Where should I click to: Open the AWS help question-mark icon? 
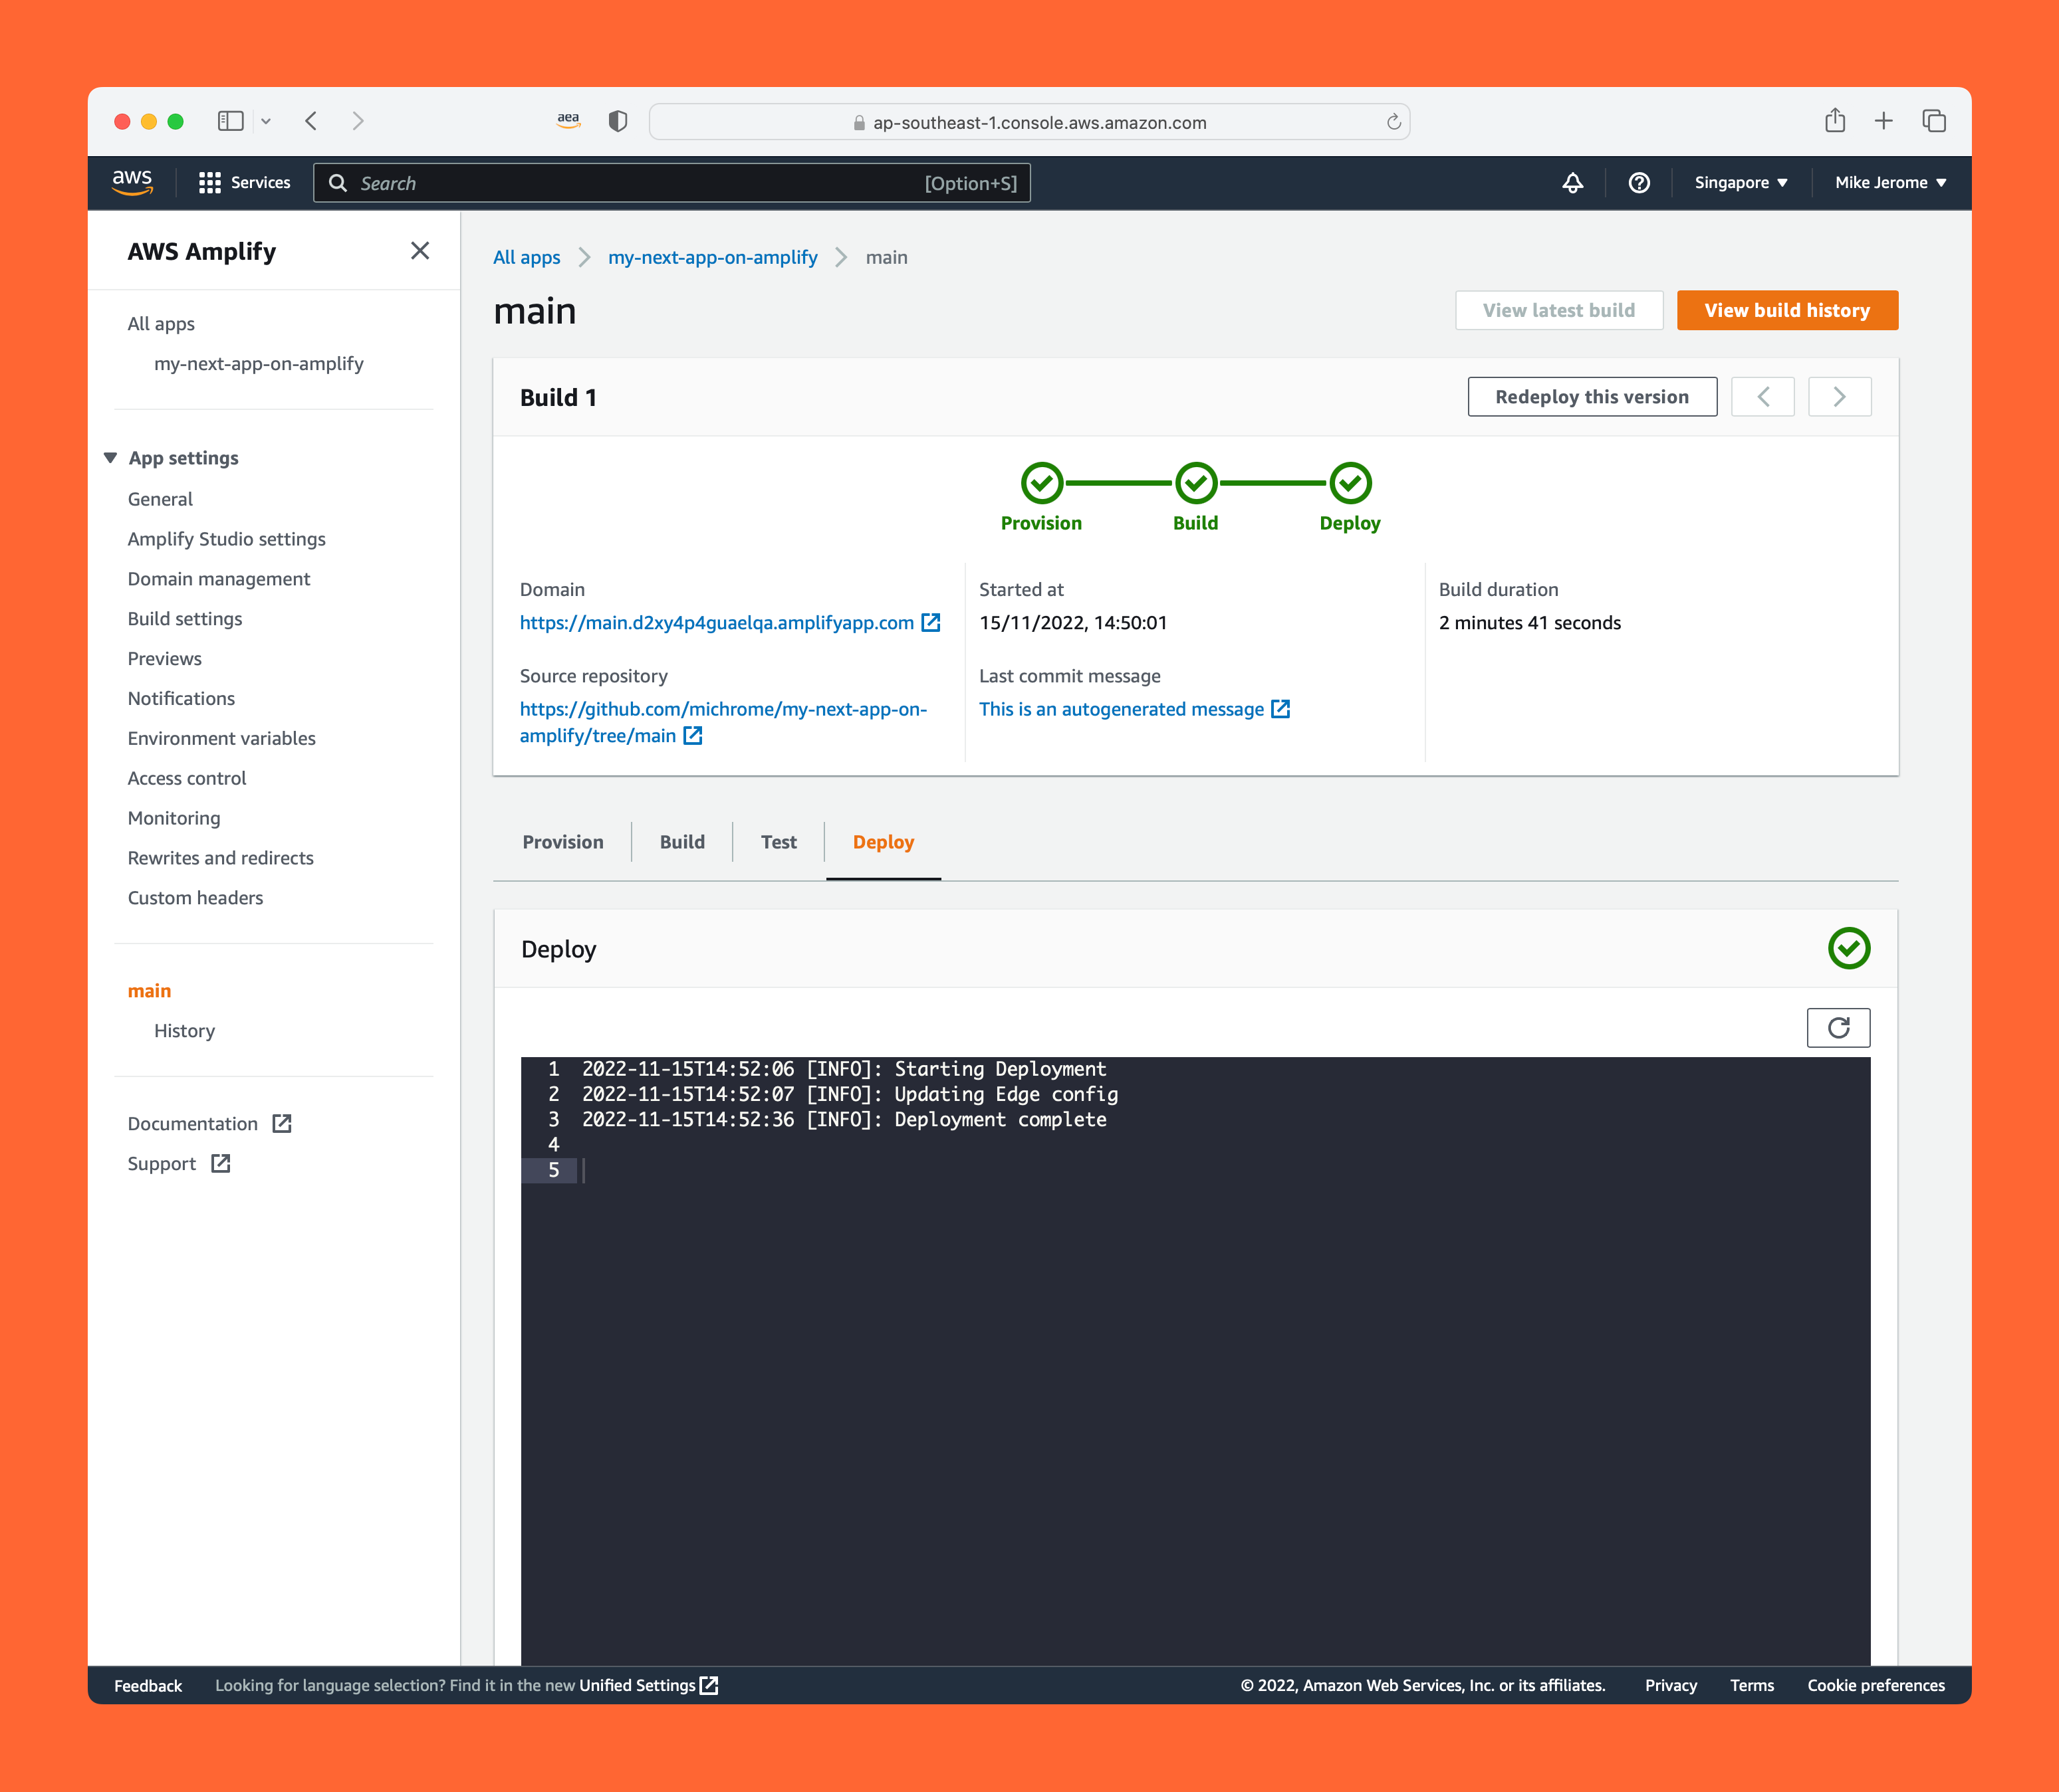[x=1639, y=183]
